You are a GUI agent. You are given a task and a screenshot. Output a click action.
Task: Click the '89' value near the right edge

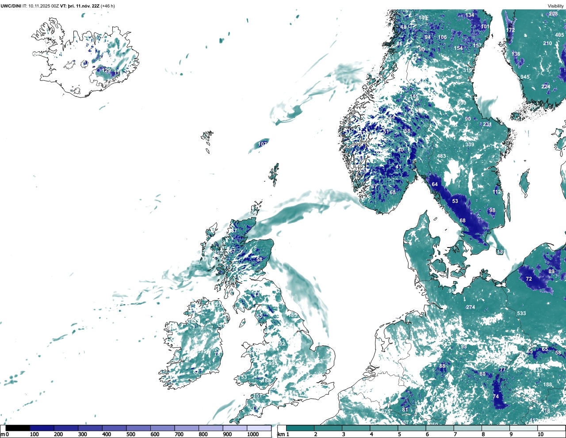(551, 271)
